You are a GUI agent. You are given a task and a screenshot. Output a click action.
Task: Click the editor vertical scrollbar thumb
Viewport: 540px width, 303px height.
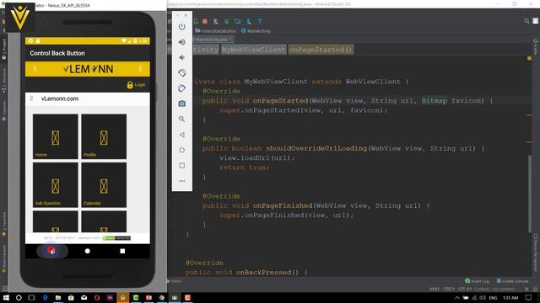point(530,194)
